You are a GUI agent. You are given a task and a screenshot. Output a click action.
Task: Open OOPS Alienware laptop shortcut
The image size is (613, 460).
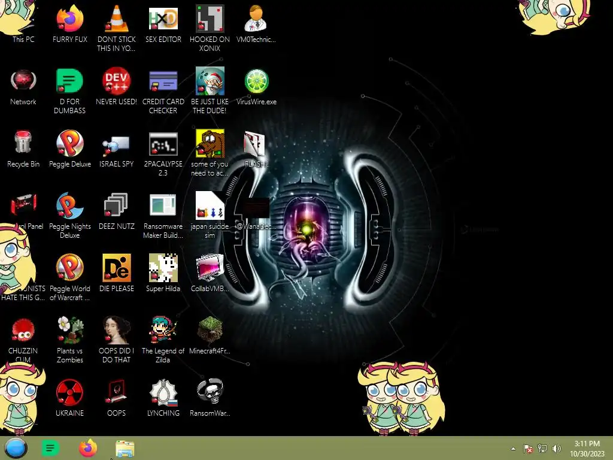click(x=117, y=398)
